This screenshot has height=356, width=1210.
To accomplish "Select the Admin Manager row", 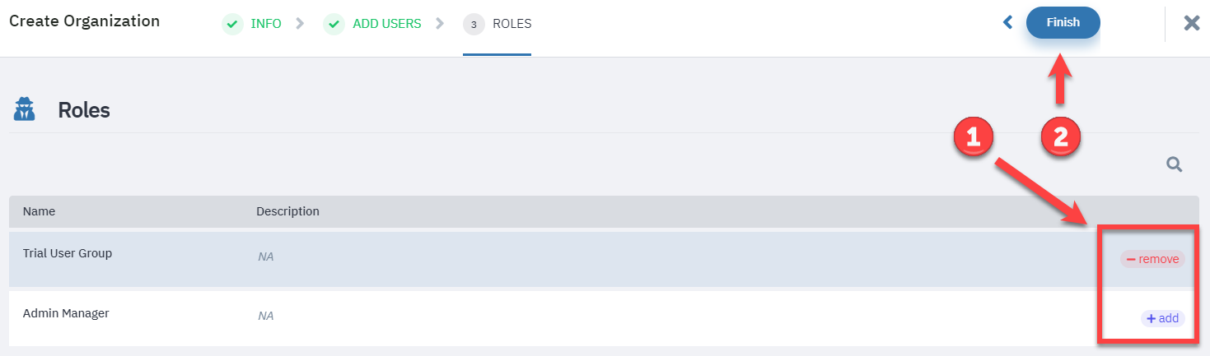I will point(605,318).
